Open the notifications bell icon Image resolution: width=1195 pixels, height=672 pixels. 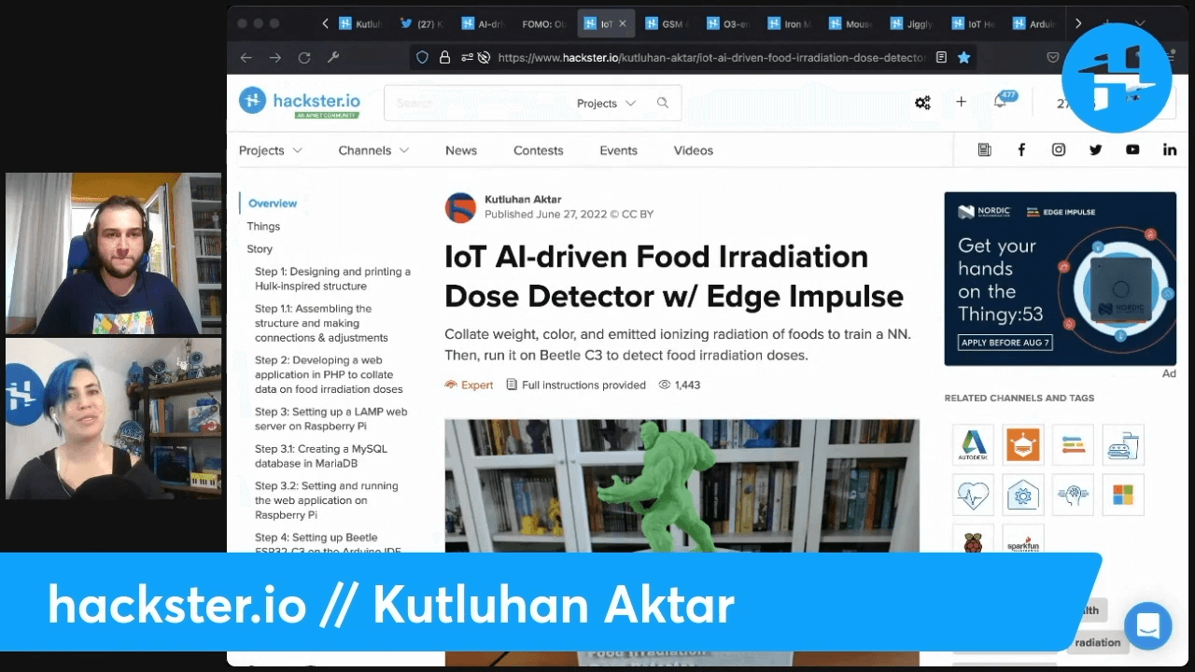coord(1000,102)
